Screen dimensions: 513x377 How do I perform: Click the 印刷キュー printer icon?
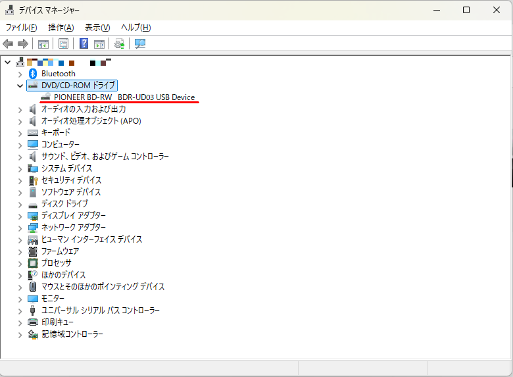pos(33,322)
